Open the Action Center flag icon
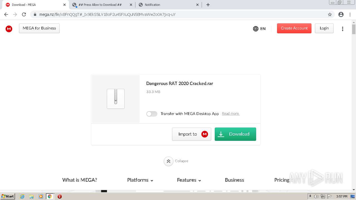The height and width of the screenshot is (200, 356). tap(330, 196)
